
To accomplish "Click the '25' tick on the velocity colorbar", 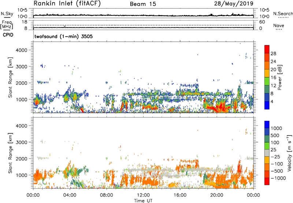I will pos(273,150).
